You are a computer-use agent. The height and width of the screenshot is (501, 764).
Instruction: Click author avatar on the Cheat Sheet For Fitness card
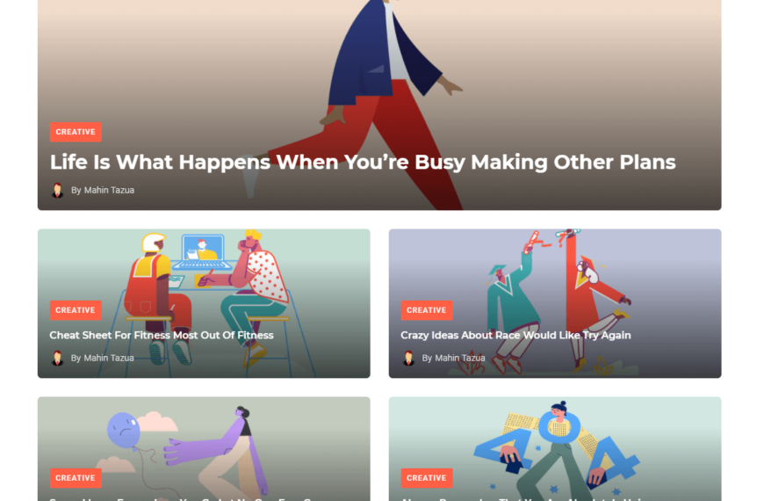[x=57, y=358]
